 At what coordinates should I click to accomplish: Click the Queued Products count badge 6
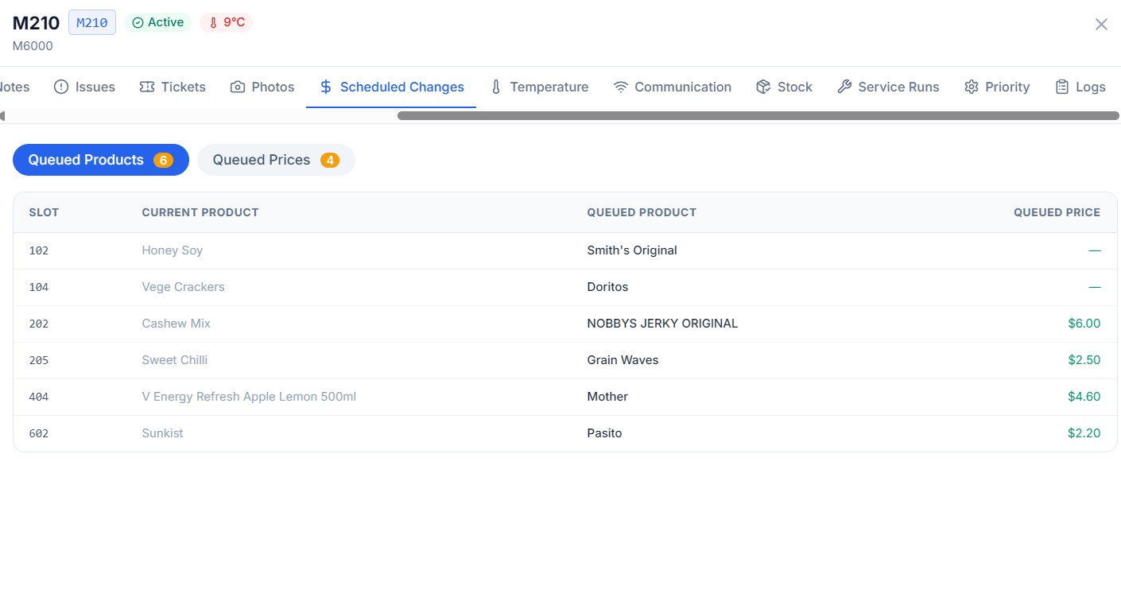[163, 160]
